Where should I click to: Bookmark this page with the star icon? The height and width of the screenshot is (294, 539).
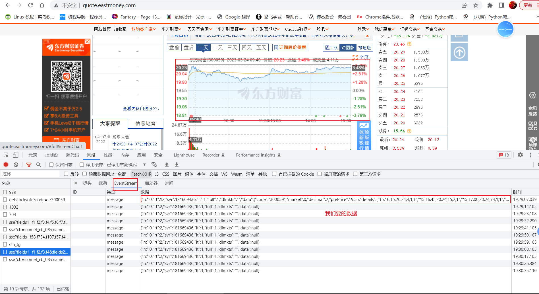(x=476, y=5)
